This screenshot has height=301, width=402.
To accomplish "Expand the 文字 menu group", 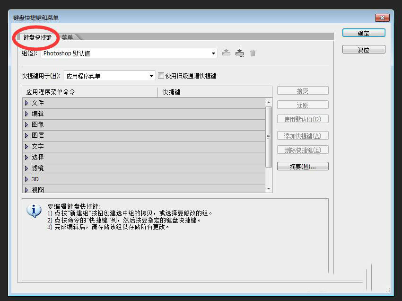I will (x=26, y=147).
